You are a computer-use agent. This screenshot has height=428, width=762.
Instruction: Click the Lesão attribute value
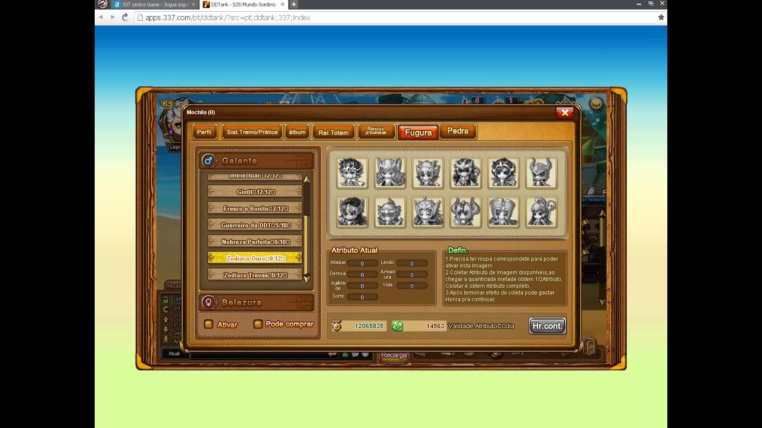pos(412,263)
